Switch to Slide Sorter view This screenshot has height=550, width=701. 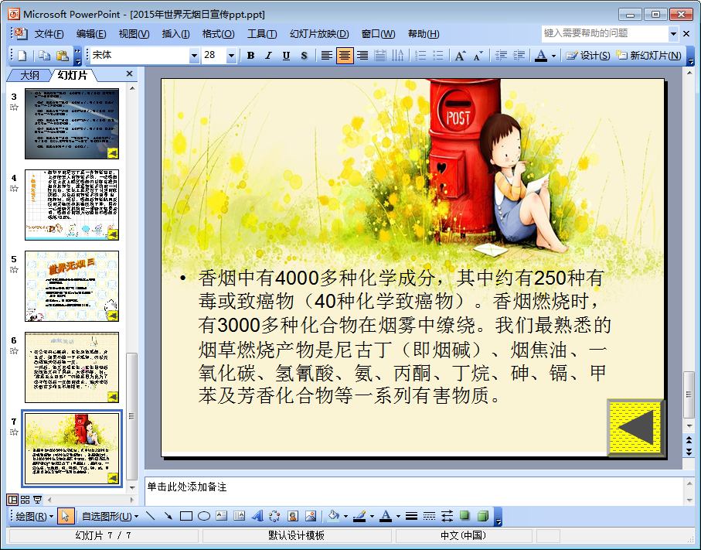(x=25, y=500)
